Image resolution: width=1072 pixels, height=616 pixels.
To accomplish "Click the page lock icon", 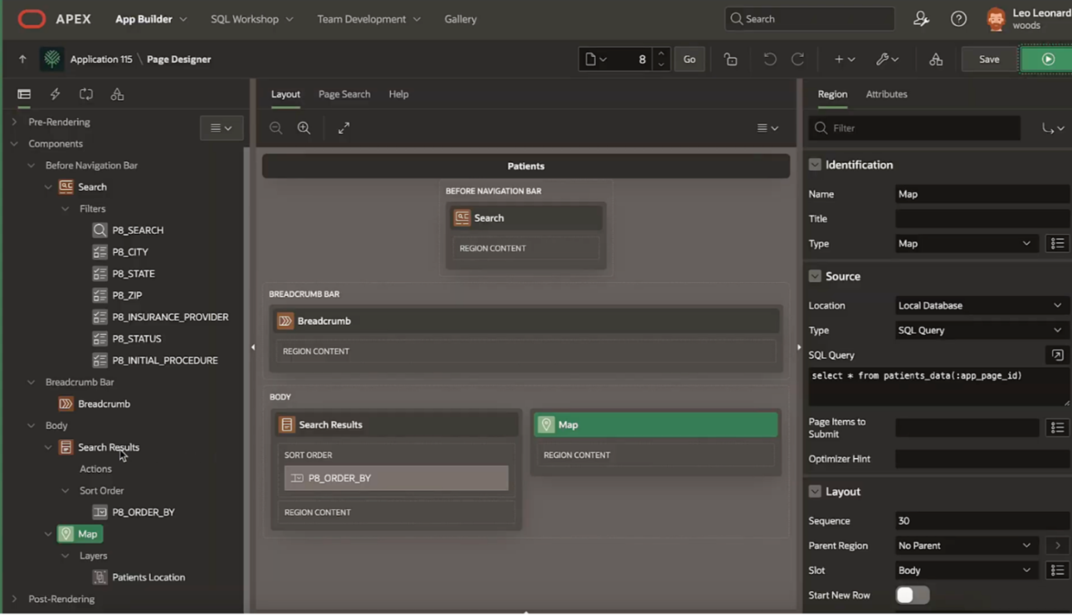I will 730,59.
